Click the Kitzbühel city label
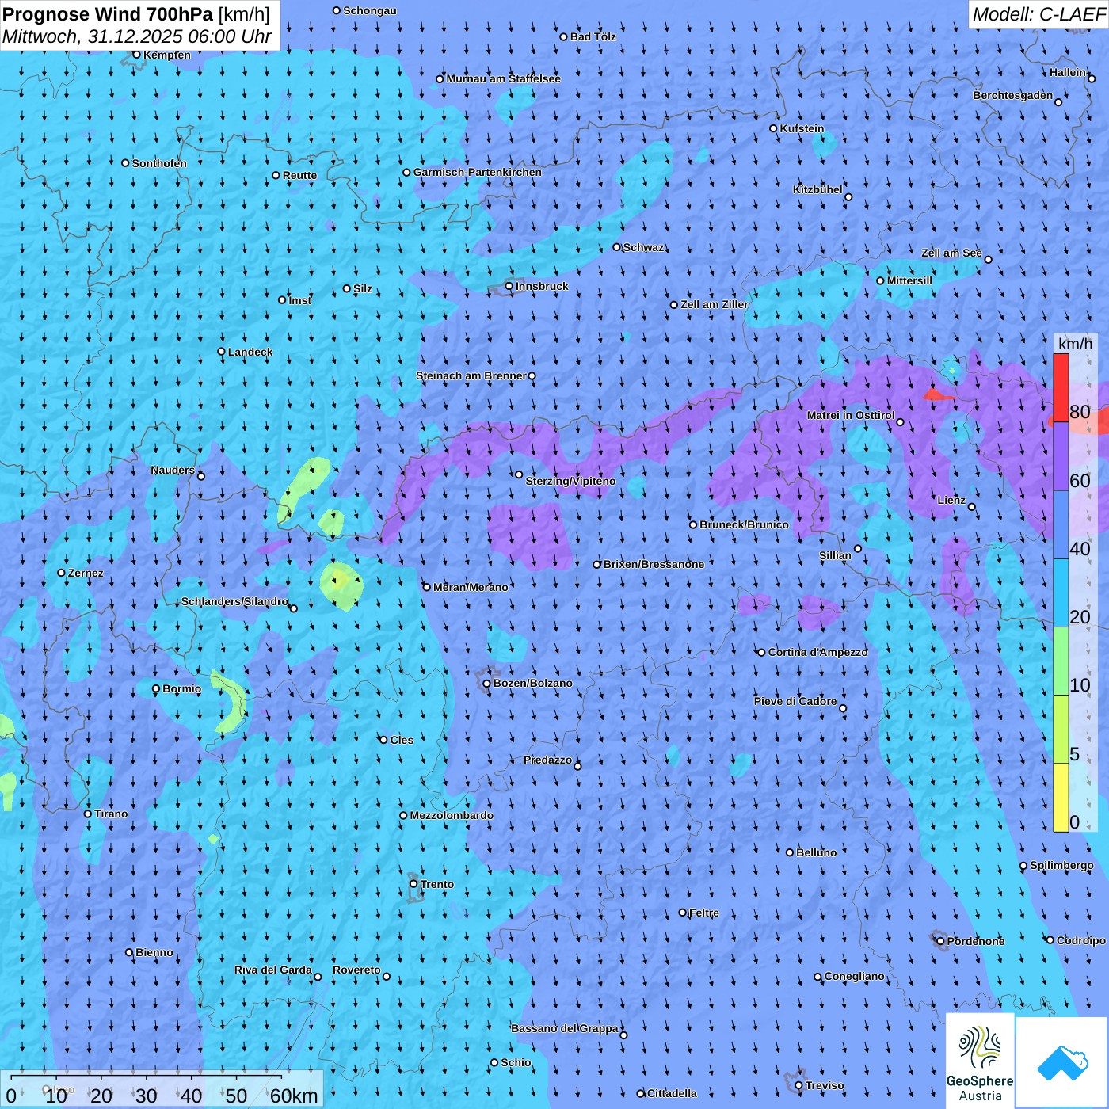Viewport: 1109px width, 1109px height. click(817, 189)
